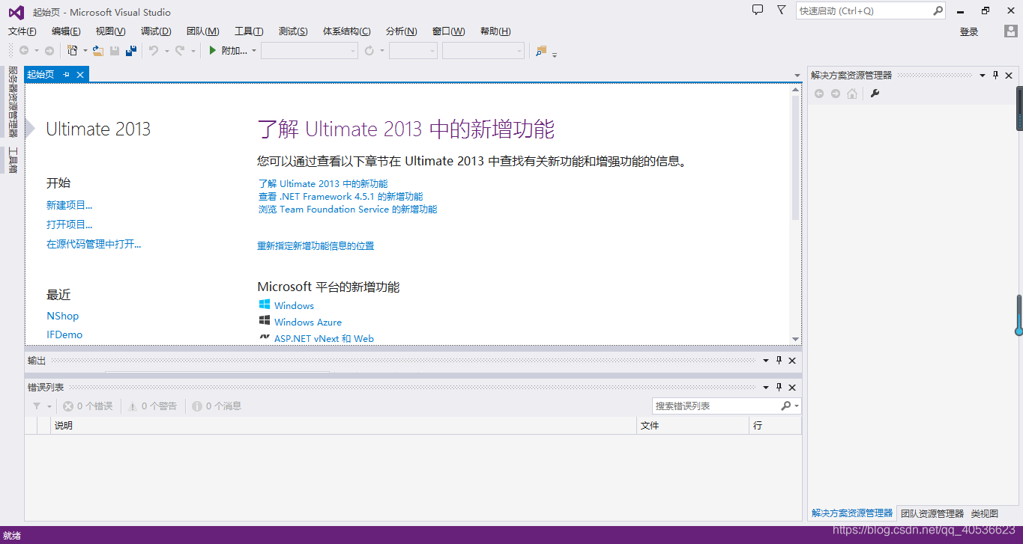Open the feedback speech bubble icon
The image size is (1023, 544).
click(x=758, y=10)
